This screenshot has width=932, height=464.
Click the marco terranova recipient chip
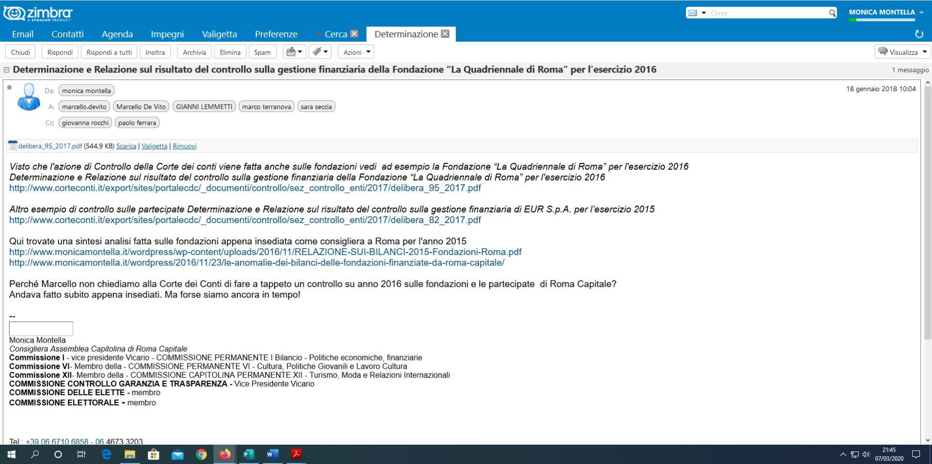click(x=266, y=106)
